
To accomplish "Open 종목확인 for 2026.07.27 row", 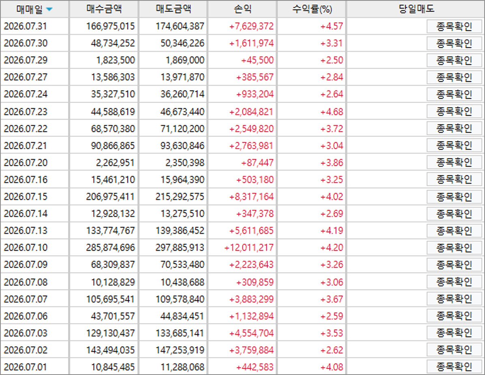I will (x=454, y=77).
